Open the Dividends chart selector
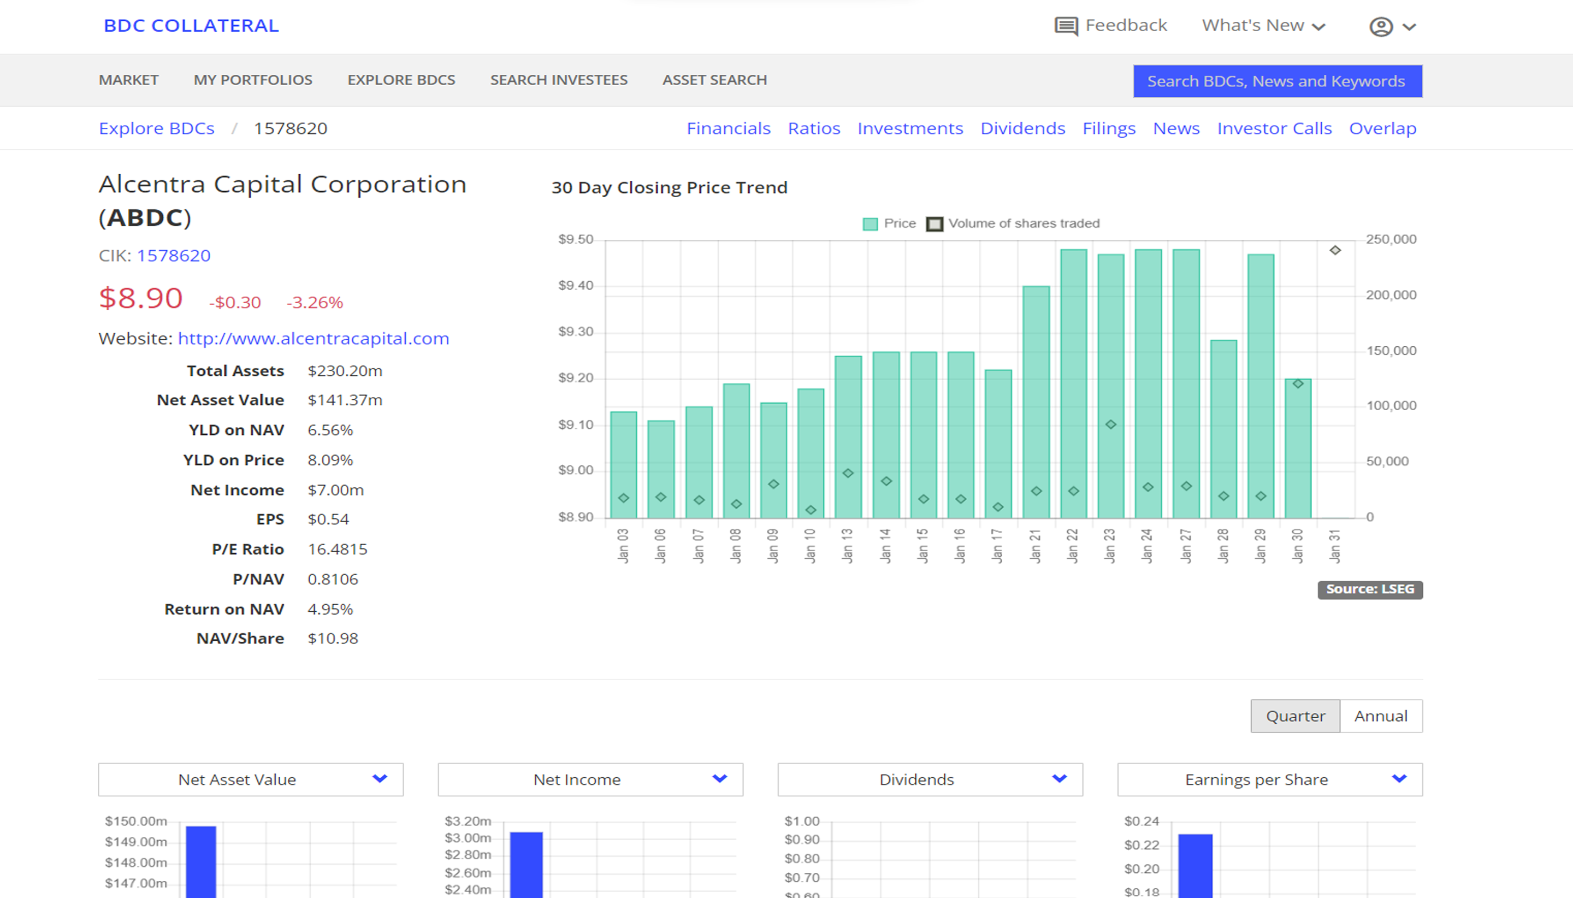 (930, 779)
